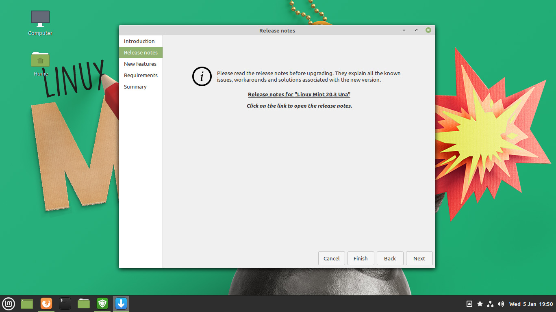The image size is (556, 312).
Task: Cancel the upgrade wizard
Action: point(331,258)
